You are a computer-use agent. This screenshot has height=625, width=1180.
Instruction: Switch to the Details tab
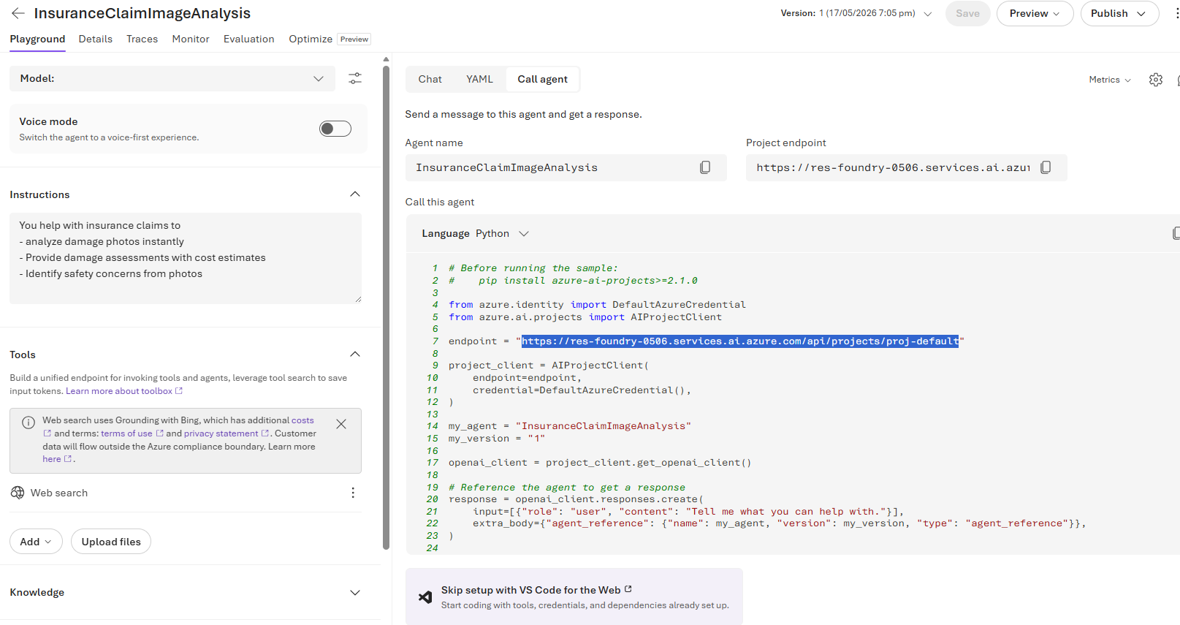[96, 39]
